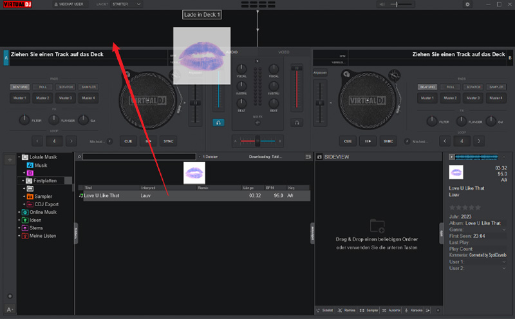This screenshot has height=319, width=515.
Task: Sort by the Interpret column header
Action: click(168, 188)
